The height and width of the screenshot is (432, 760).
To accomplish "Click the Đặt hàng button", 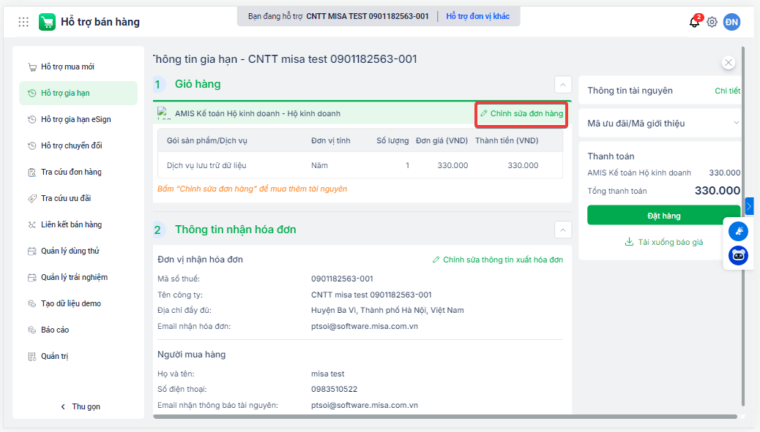I will pyautogui.click(x=663, y=216).
